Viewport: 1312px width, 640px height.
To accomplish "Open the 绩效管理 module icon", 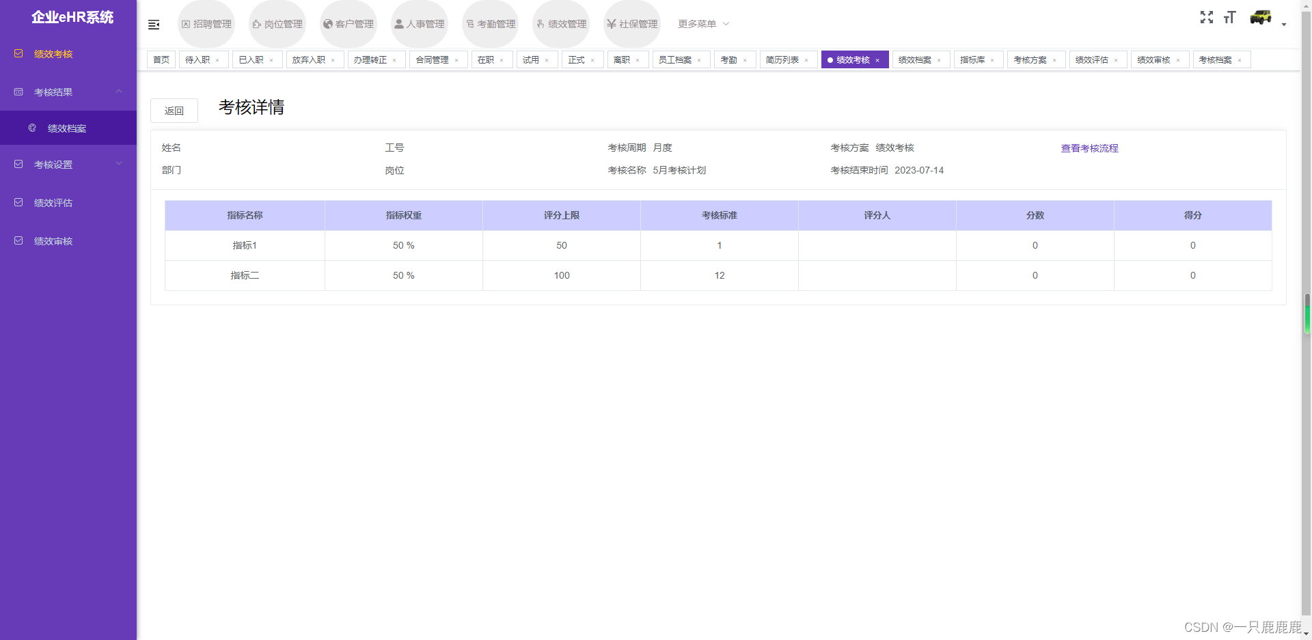I will tap(560, 23).
